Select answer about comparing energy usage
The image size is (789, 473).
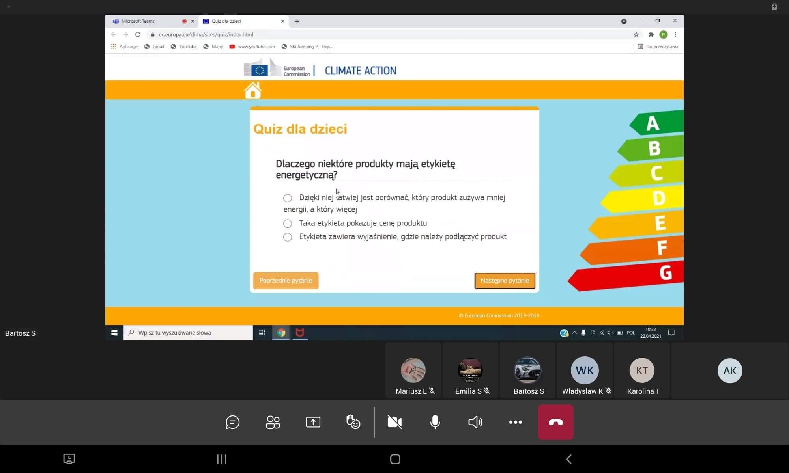[288, 198]
